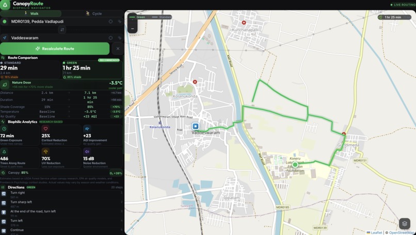Open the map layers control

tap(405, 224)
